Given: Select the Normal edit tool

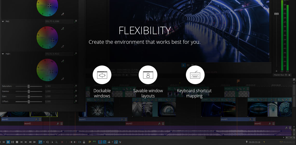Looking at the screenshot, I should tap(41, 142).
